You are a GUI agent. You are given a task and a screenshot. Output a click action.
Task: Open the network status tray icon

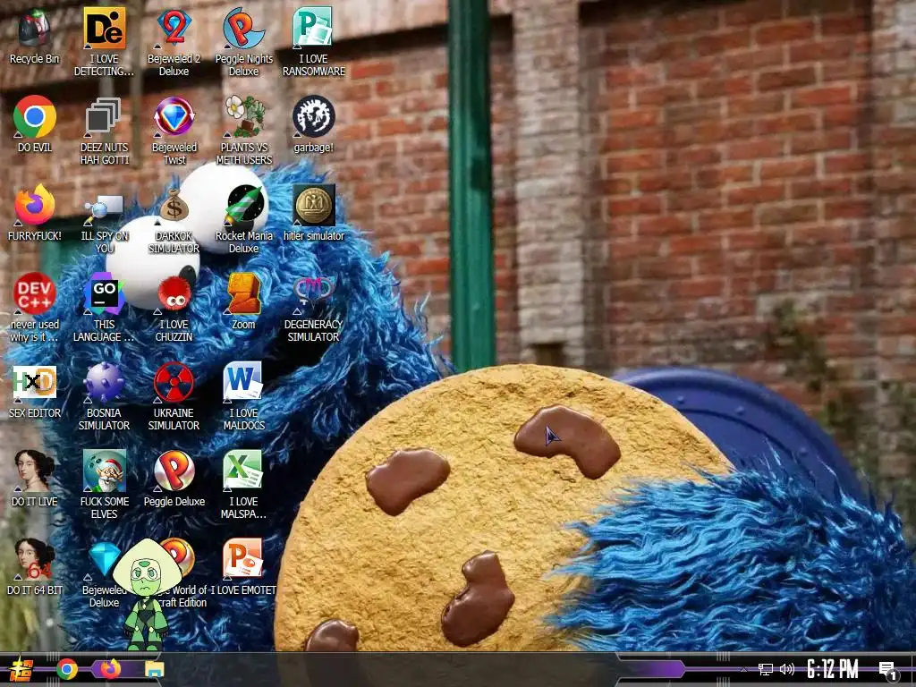click(x=765, y=669)
